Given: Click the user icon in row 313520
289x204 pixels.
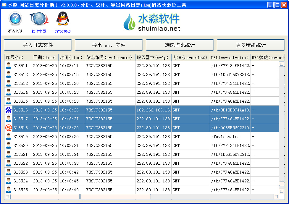Looking at the screenshot, I should (9, 145).
